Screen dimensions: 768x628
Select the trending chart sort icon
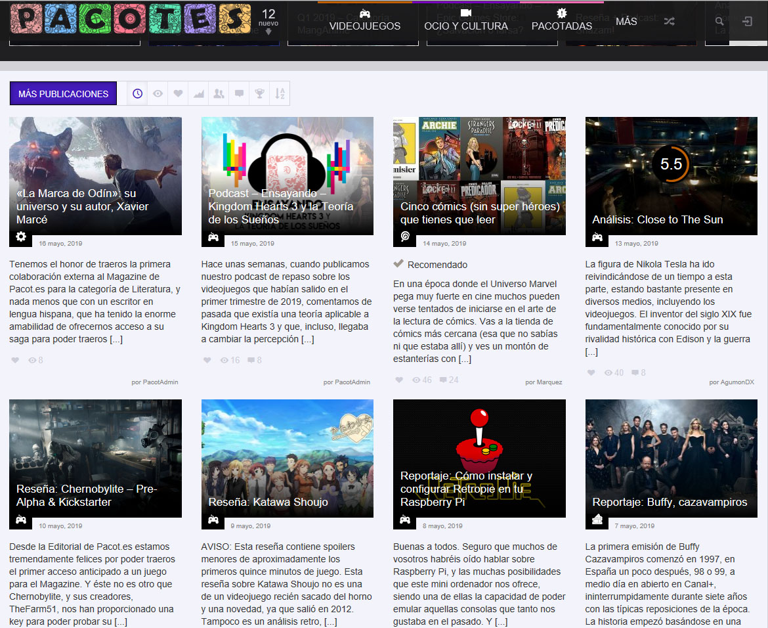(x=198, y=93)
